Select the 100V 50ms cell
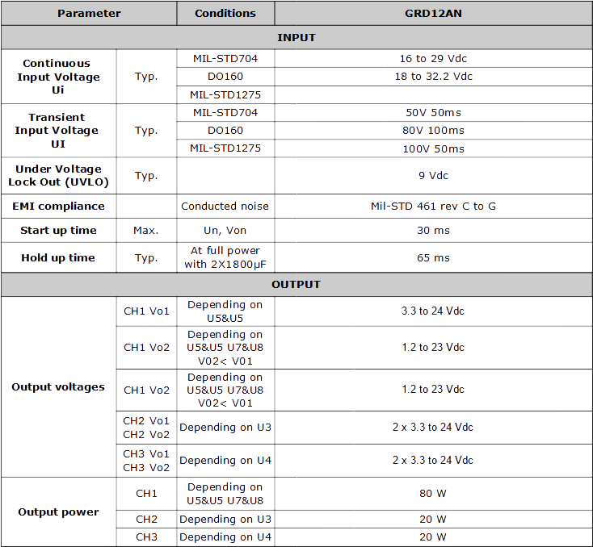Image resolution: width=593 pixels, height=547 pixels. pos(433,148)
